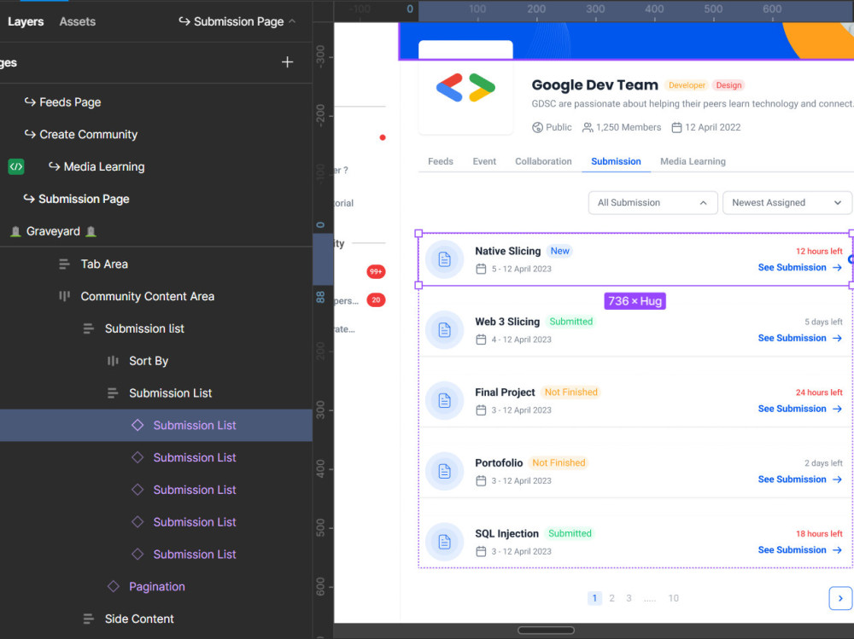Screen dimensions: 854x639
Task: Click the Tab Area layer's frame icon
Action: click(x=64, y=264)
